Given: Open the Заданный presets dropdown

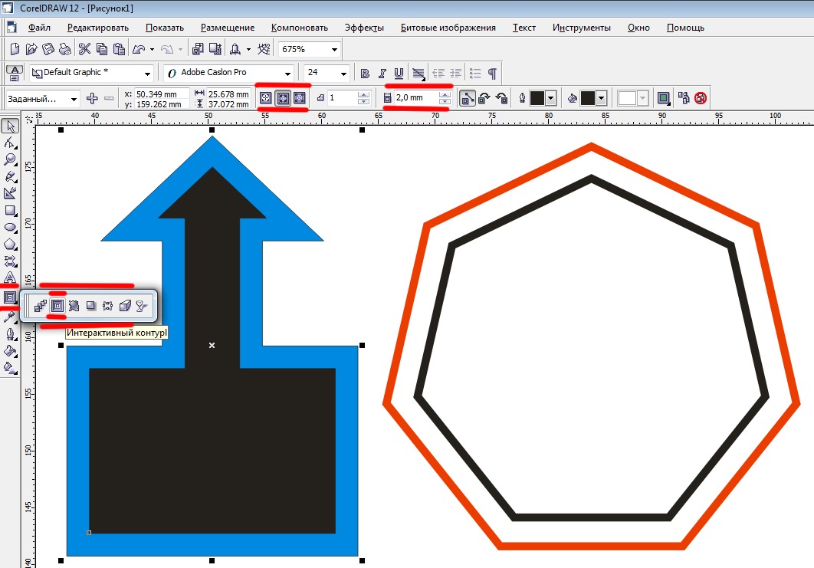Looking at the screenshot, I should tap(74, 98).
